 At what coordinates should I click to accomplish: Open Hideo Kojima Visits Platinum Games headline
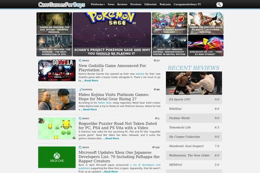click(x=114, y=97)
